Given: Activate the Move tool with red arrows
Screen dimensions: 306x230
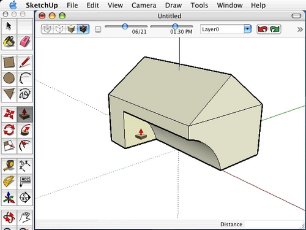Looking at the screenshot, I should tap(9, 114).
